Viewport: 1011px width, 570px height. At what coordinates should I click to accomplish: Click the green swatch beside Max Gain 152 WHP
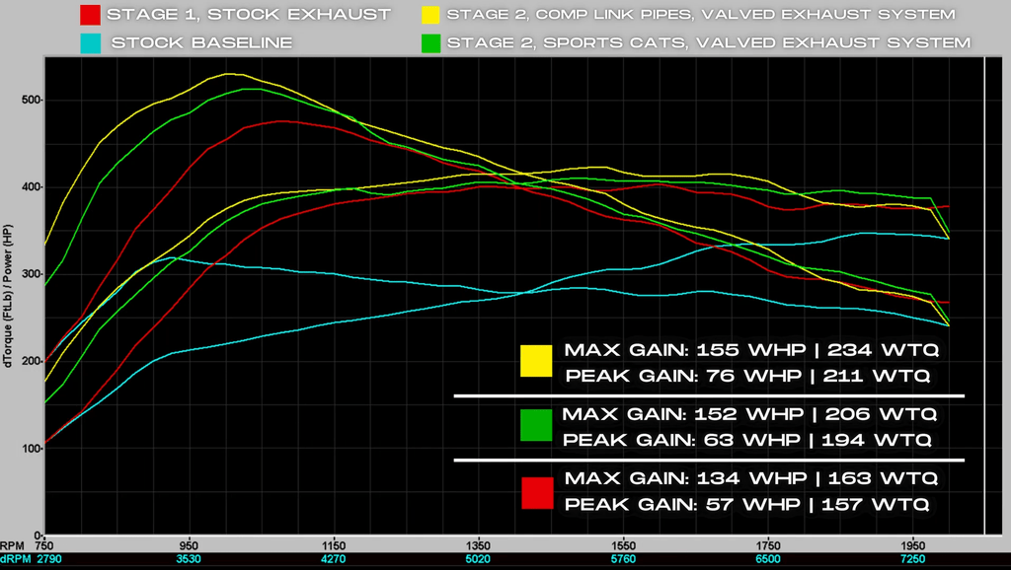(x=536, y=425)
